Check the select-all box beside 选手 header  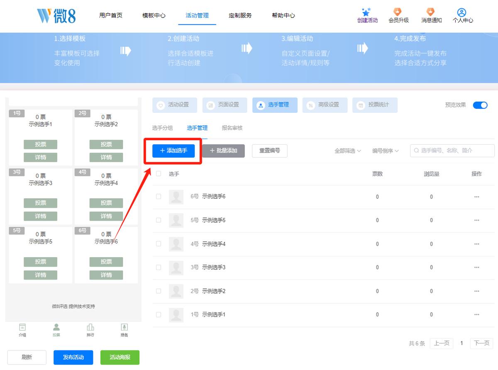(x=159, y=174)
